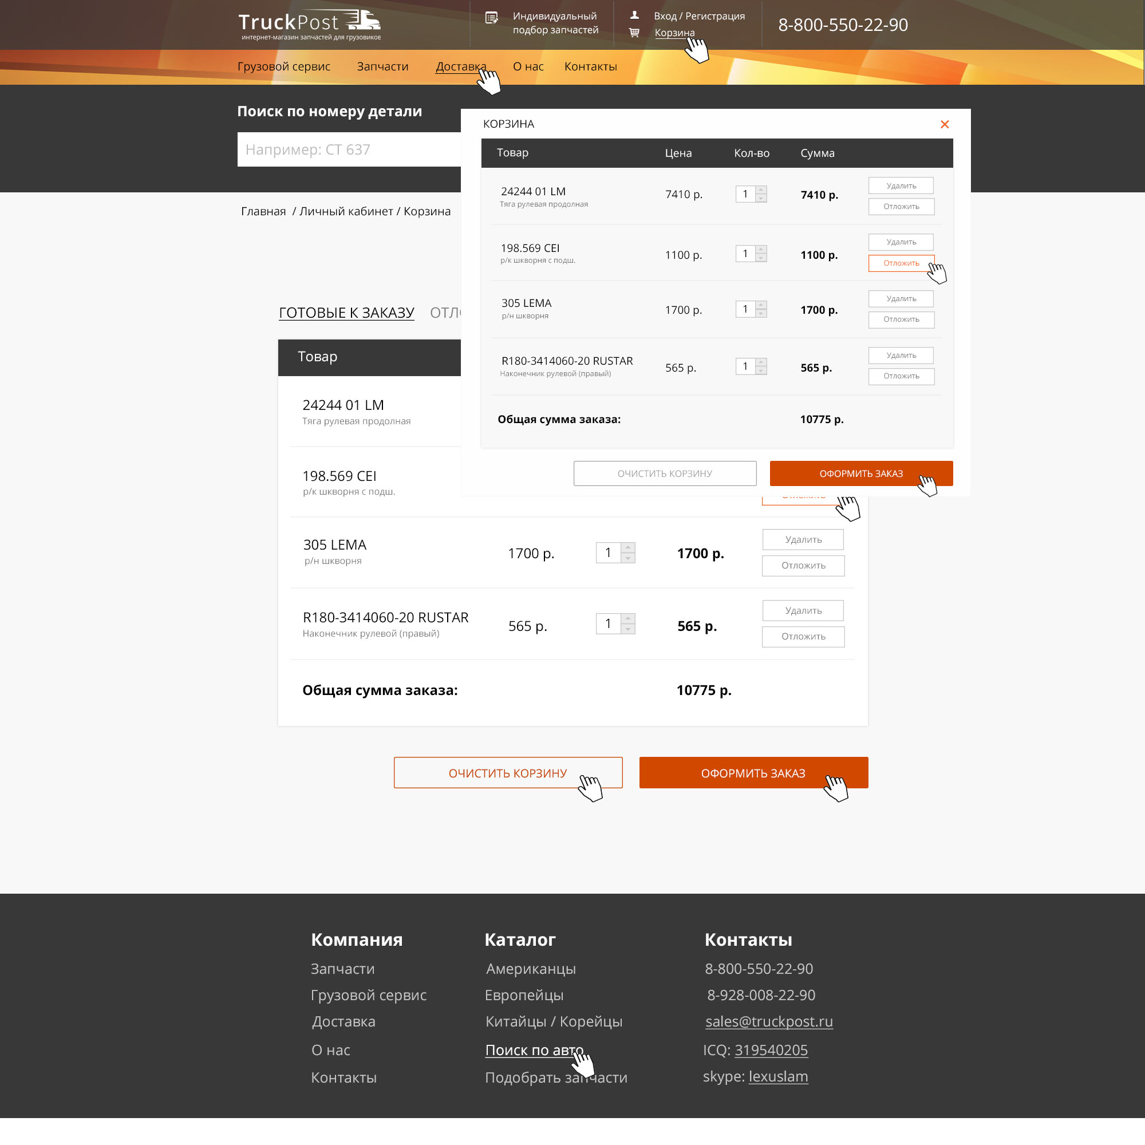
Task: Click the individual parts selection list icon
Action: (x=491, y=18)
